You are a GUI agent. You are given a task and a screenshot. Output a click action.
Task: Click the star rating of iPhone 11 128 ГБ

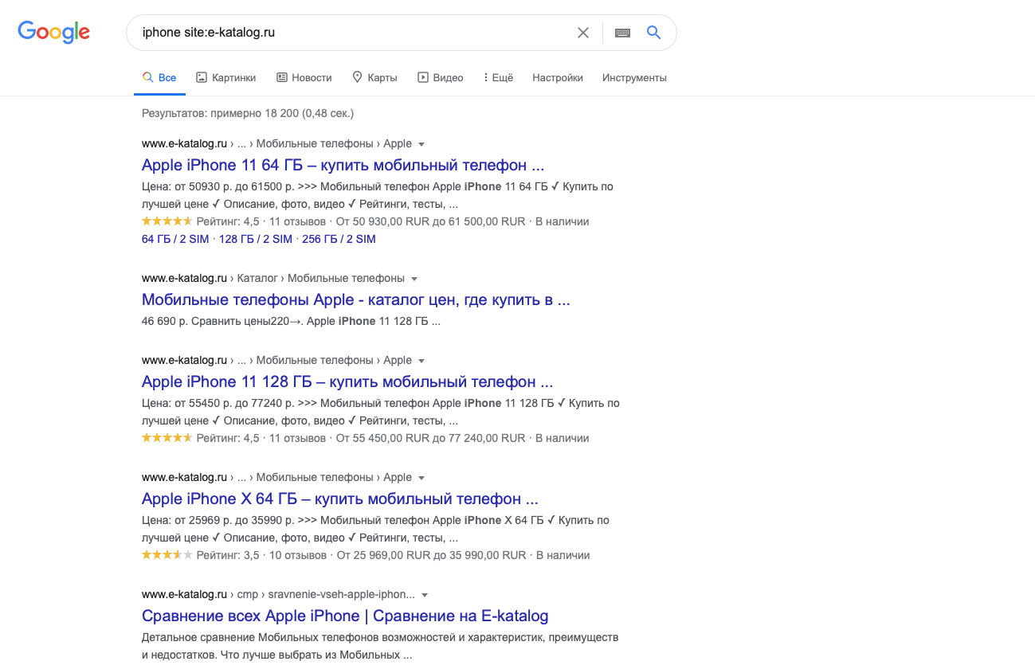[x=167, y=437]
